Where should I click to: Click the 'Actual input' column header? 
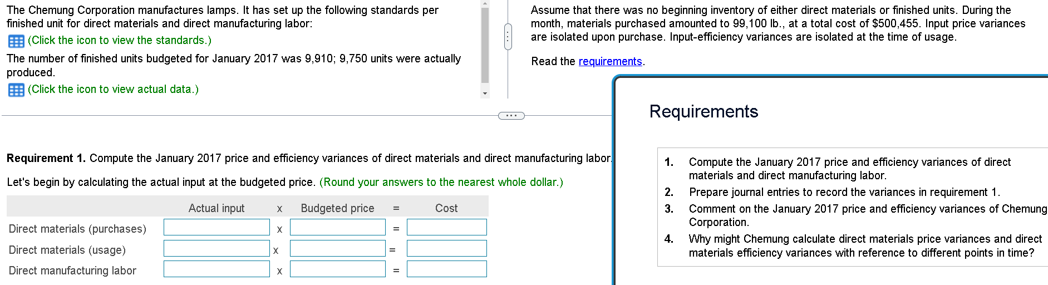[x=217, y=208]
